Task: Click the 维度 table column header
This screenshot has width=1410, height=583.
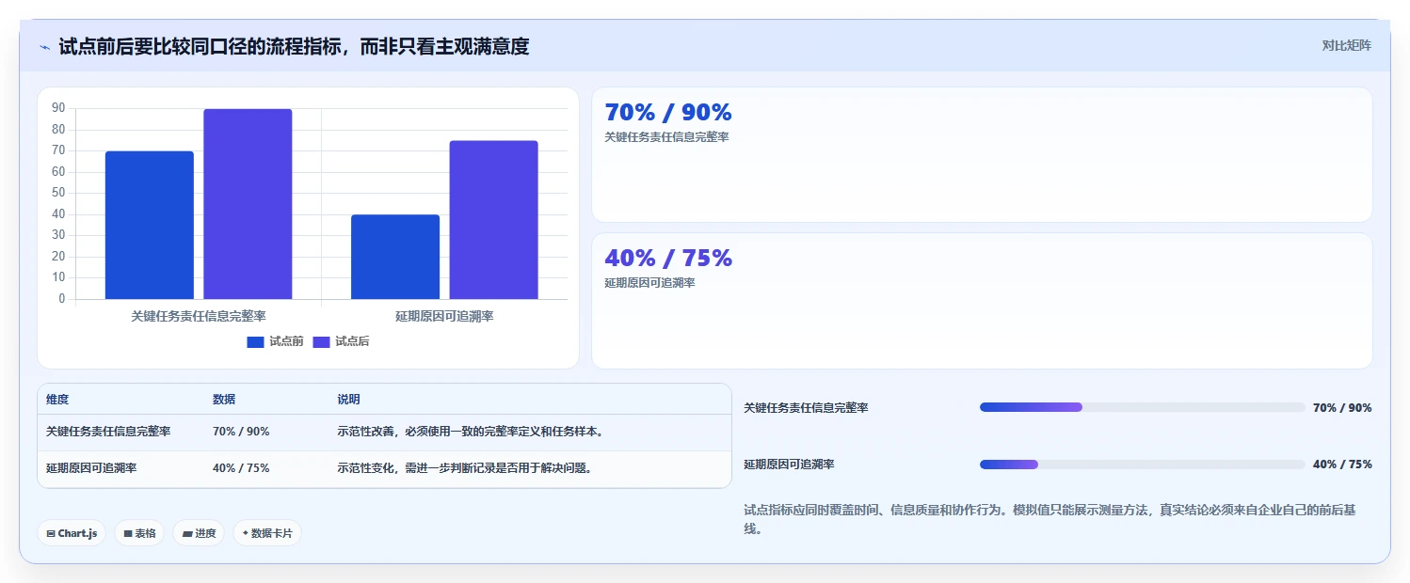Action: [x=57, y=400]
